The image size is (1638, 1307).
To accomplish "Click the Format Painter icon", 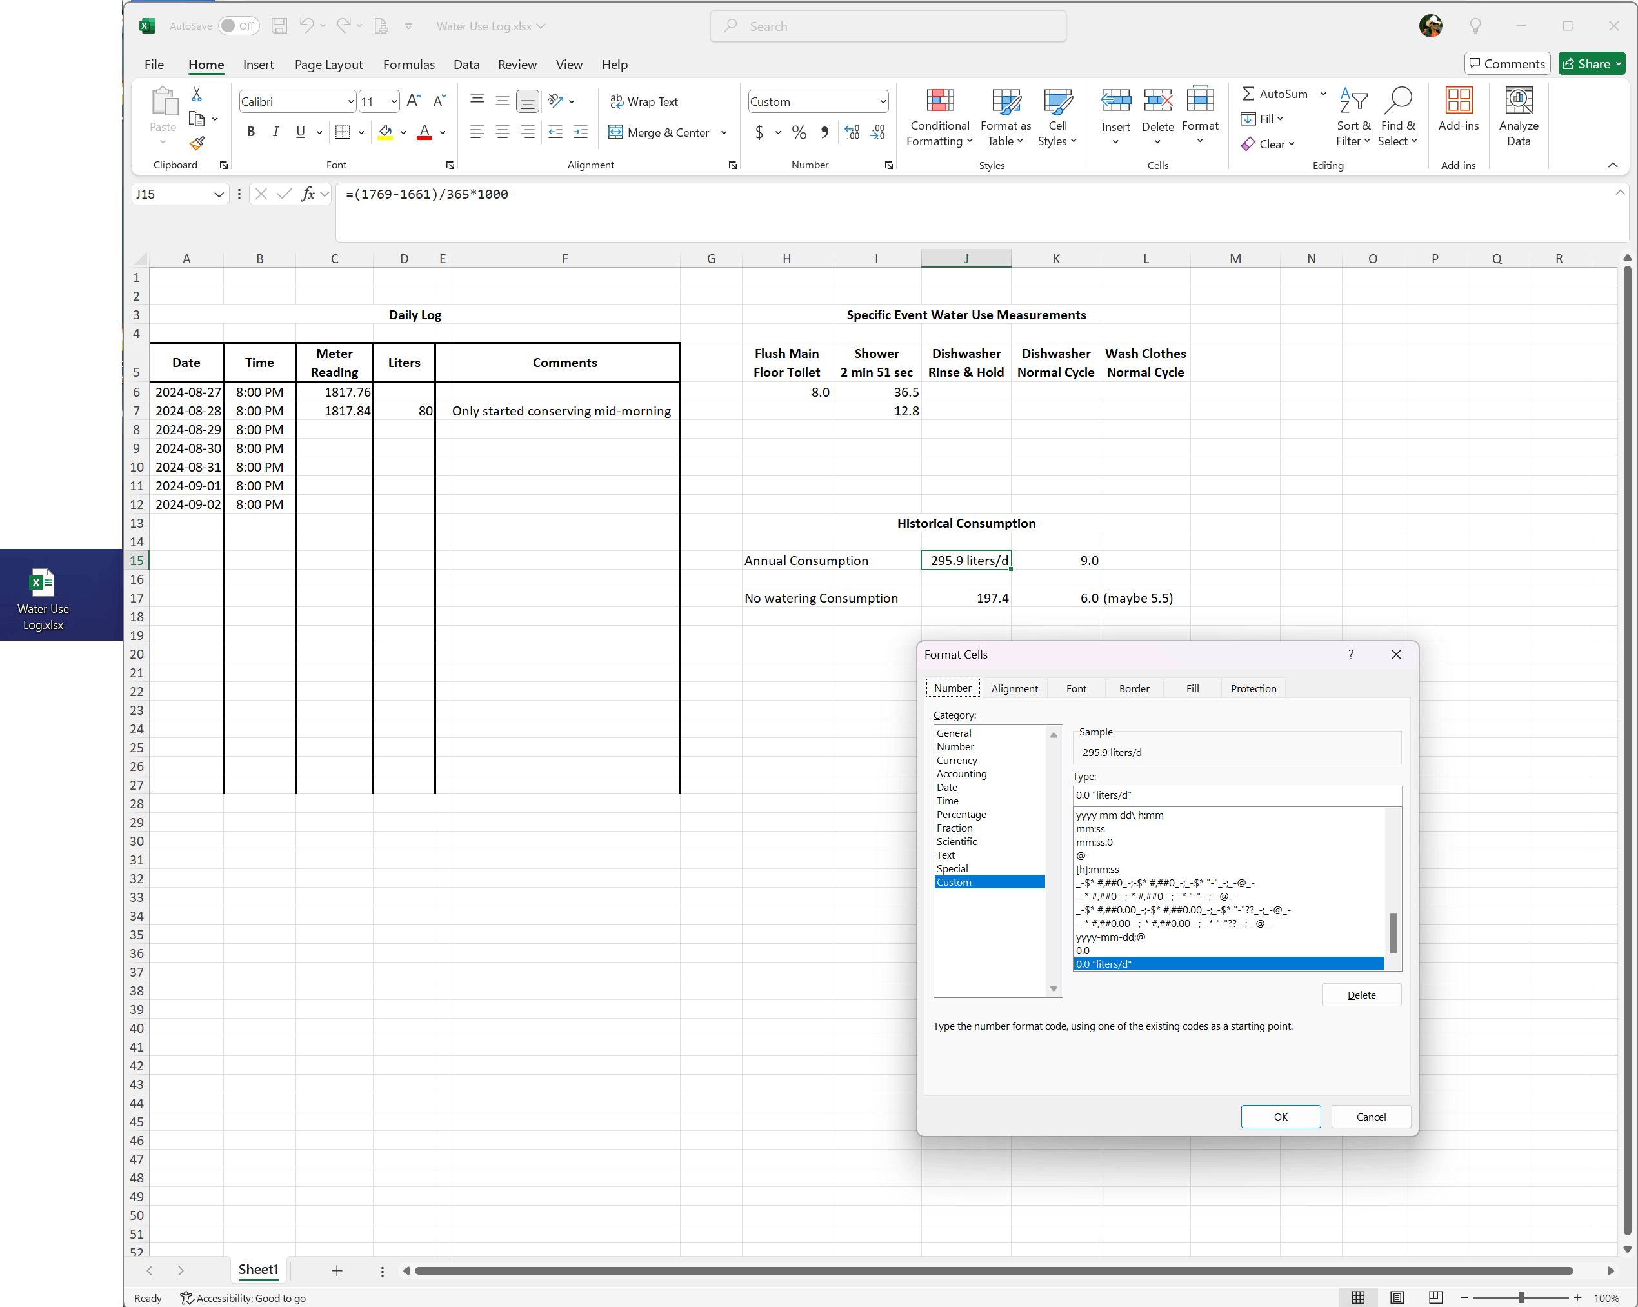I will pos(197,143).
